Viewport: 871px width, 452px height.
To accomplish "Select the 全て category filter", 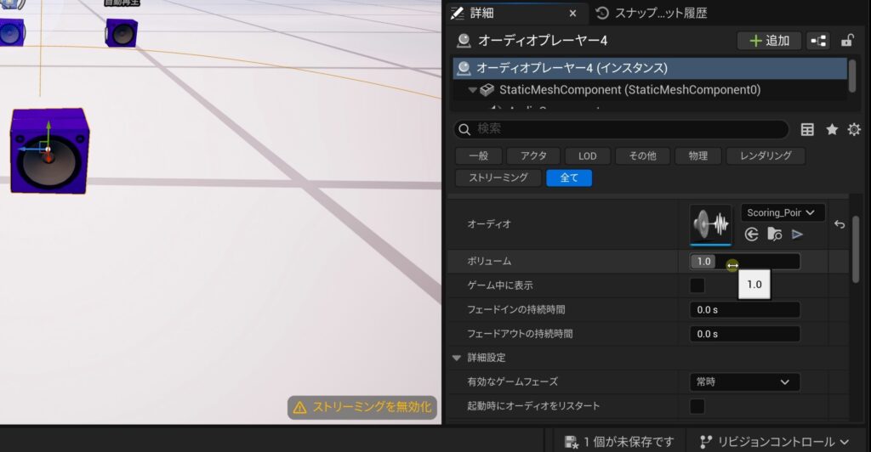I will tap(569, 178).
